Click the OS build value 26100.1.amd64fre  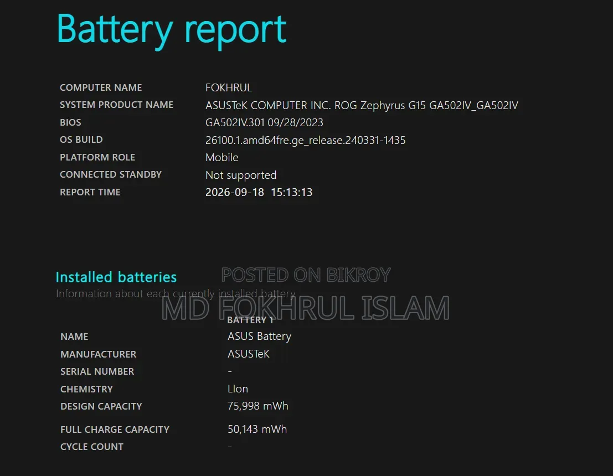[305, 140]
